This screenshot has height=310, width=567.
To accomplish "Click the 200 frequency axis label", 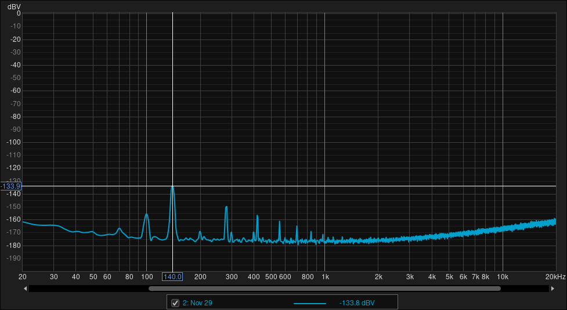I will (200, 277).
